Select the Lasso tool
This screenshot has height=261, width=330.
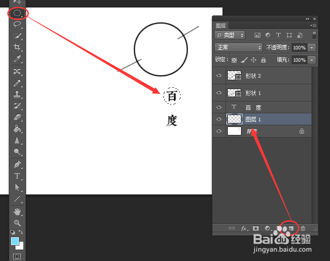(17, 24)
